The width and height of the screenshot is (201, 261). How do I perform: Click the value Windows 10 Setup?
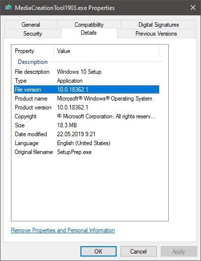79,72
